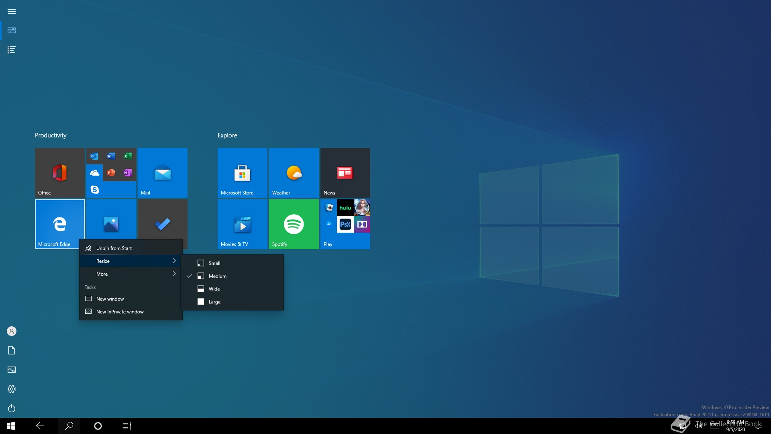This screenshot has height=434, width=771.
Task: Open the touch keyboard icon in tray
Action: (x=714, y=426)
